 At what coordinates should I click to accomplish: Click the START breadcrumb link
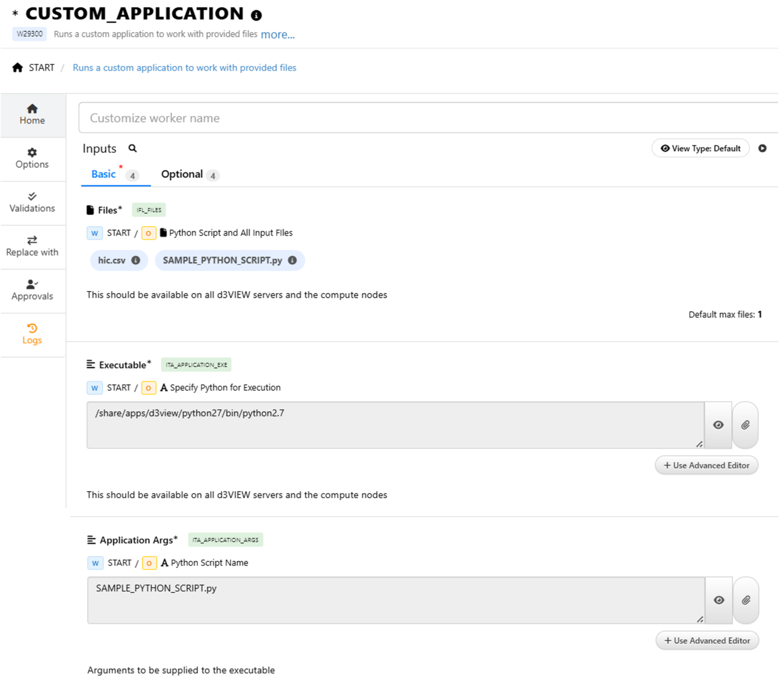(41, 67)
